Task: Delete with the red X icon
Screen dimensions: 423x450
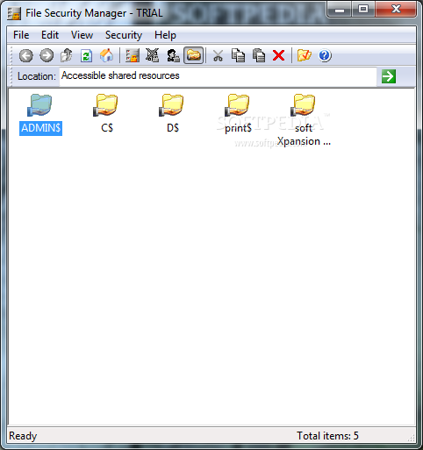Action: (x=278, y=55)
